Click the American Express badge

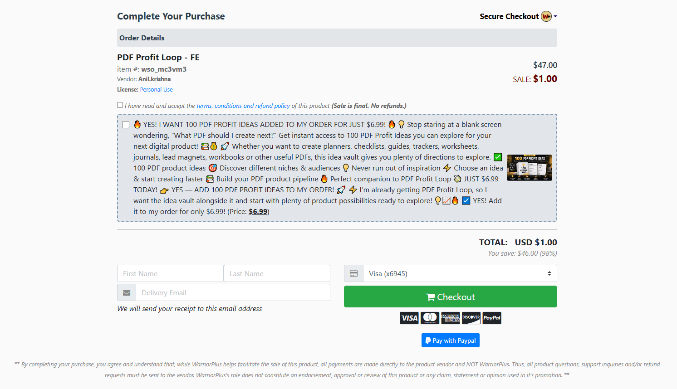451,318
